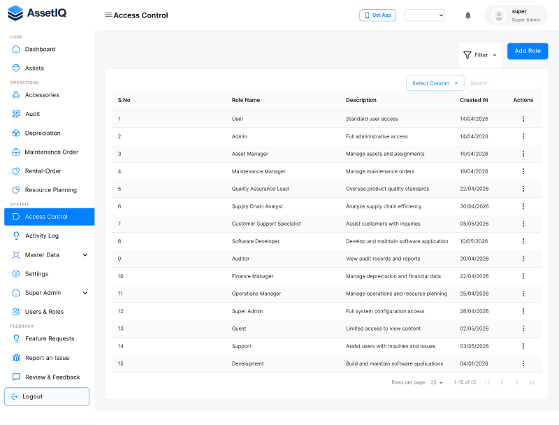Open actions menu for Supply Chain Analyst
Screen dimensions: 559x425
[x=523, y=206]
